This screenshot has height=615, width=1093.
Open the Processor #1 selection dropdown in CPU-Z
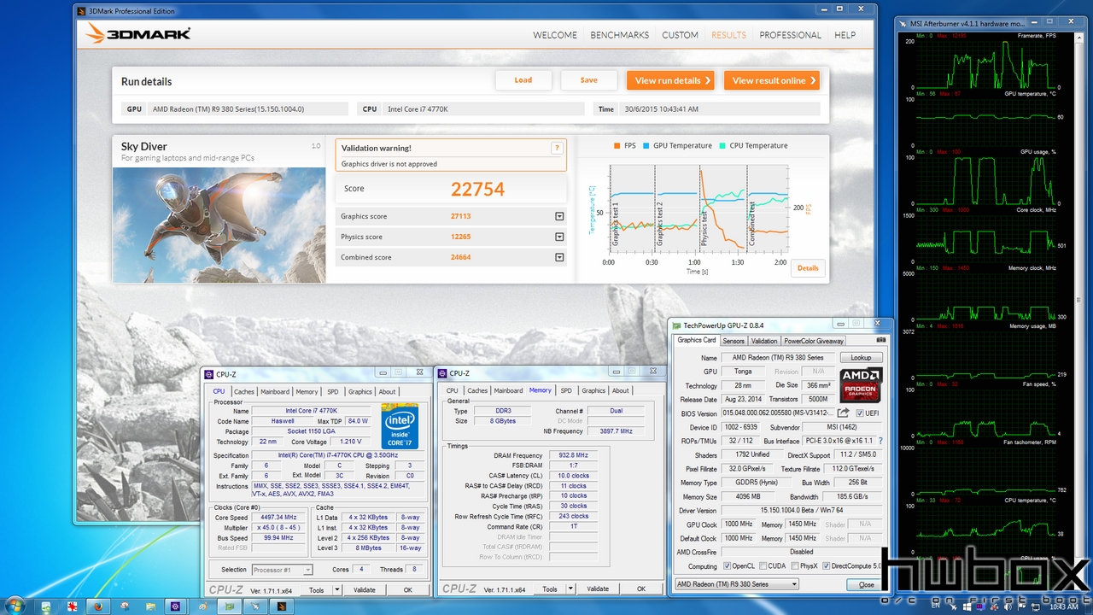[283, 570]
